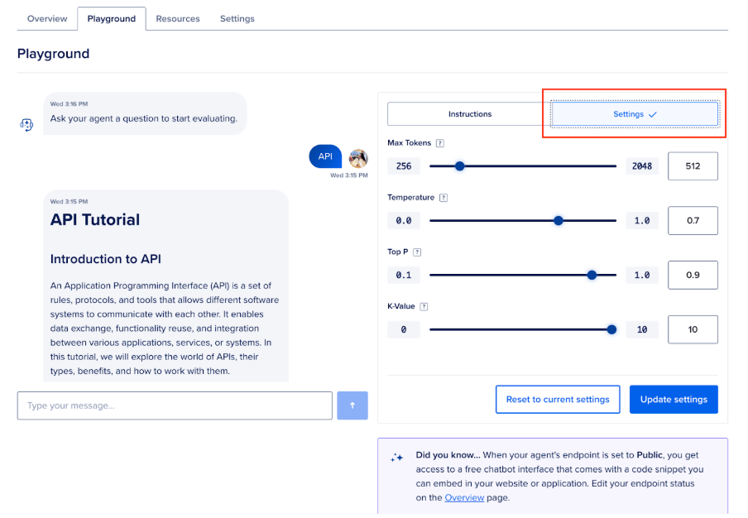Open the Resources tab
Viewport: 748px width, 518px height.
178,18
